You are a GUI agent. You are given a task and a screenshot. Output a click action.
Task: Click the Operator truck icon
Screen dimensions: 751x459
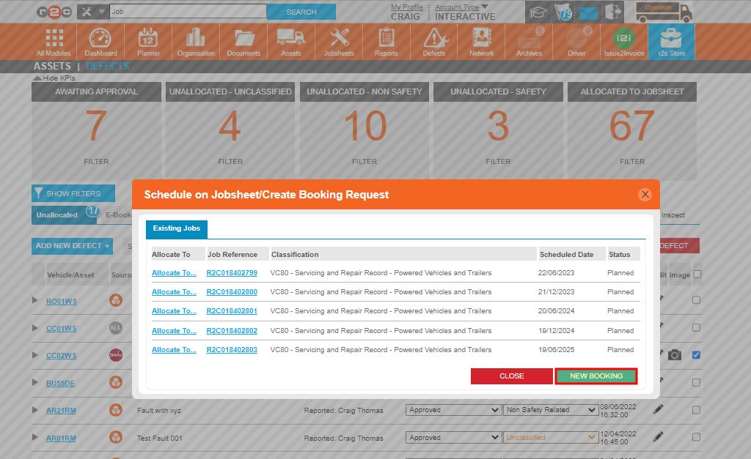pos(664,11)
